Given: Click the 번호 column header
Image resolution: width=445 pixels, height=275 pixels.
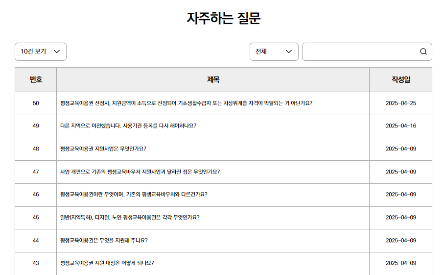Looking at the screenshot, I should (36, 79).
